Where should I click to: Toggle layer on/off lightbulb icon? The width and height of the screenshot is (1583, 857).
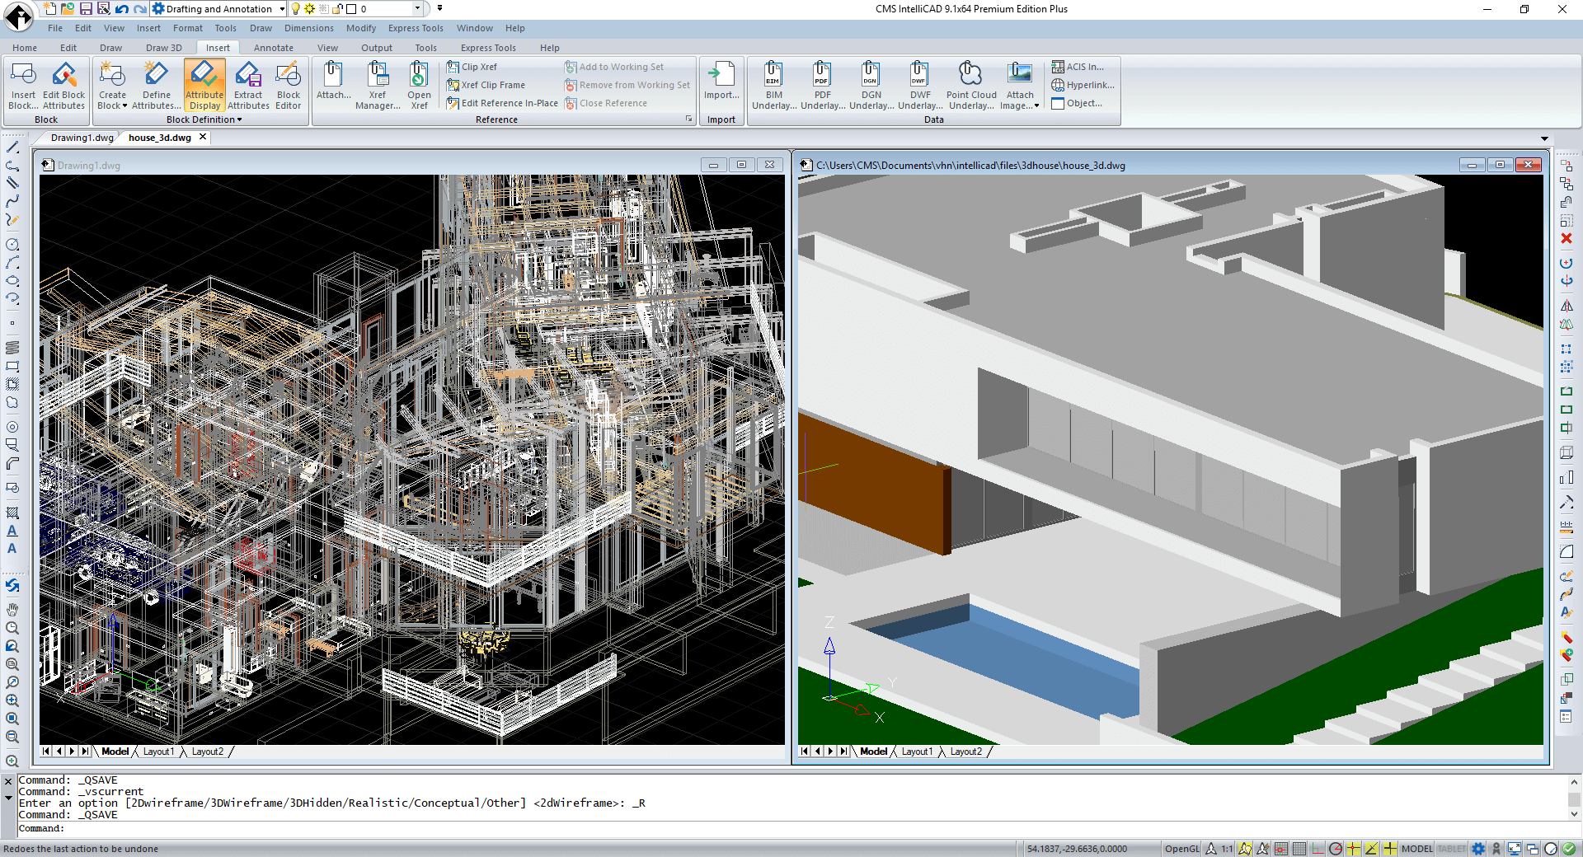click(x=296, y=9)
